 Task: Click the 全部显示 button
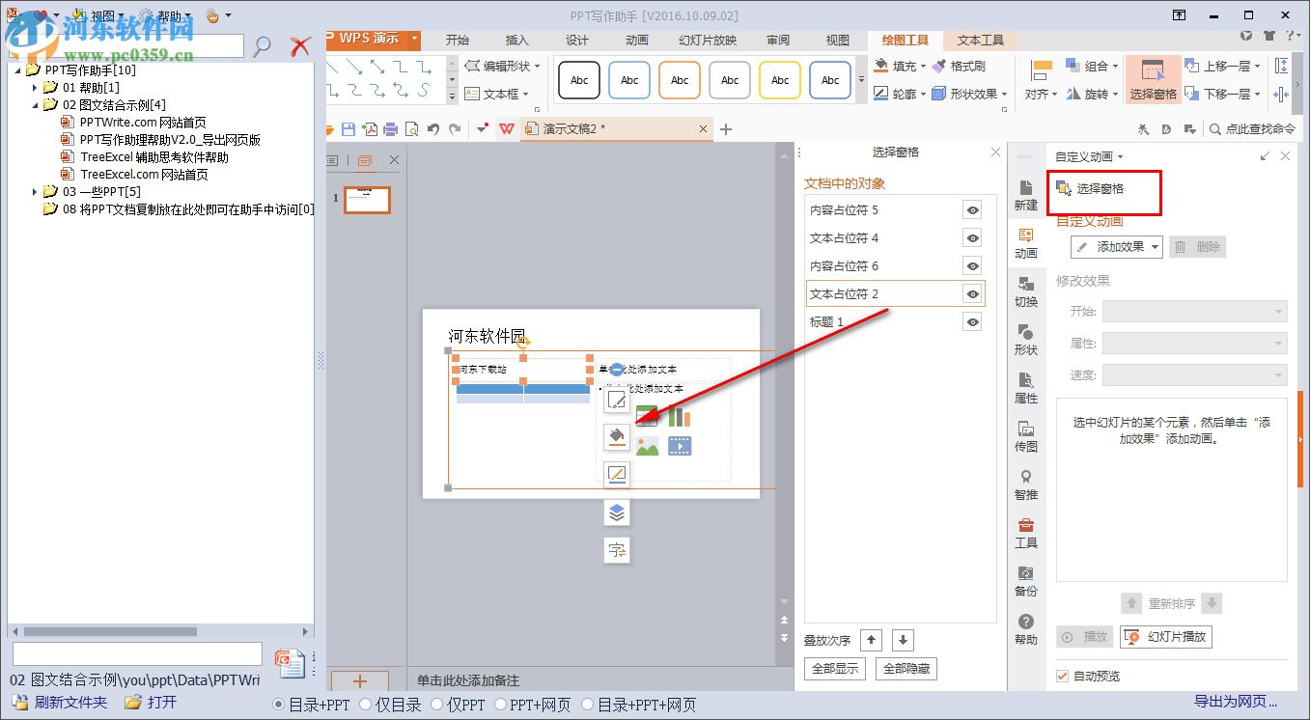click(835, 669)
